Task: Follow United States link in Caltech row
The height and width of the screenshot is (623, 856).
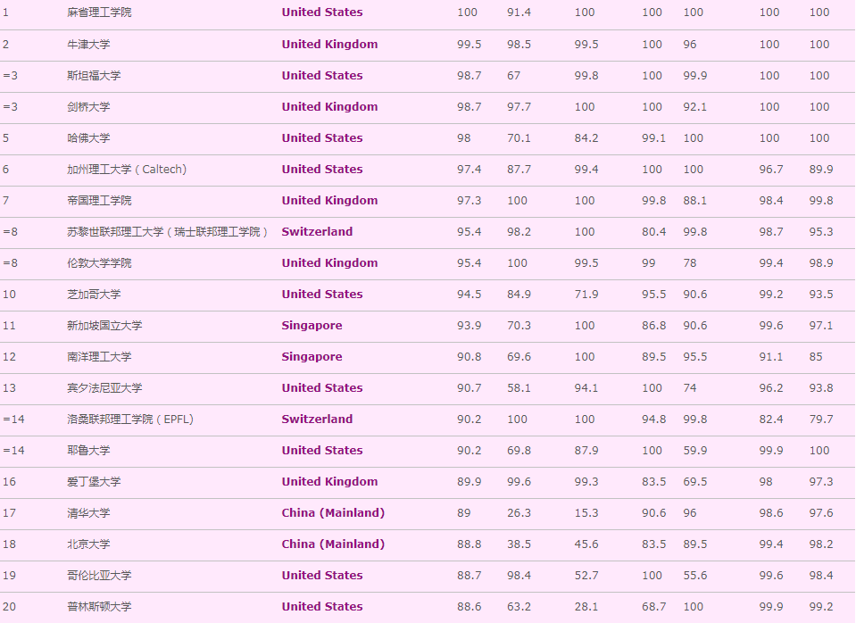Action: pyautogui.click(x=322, y=170)
